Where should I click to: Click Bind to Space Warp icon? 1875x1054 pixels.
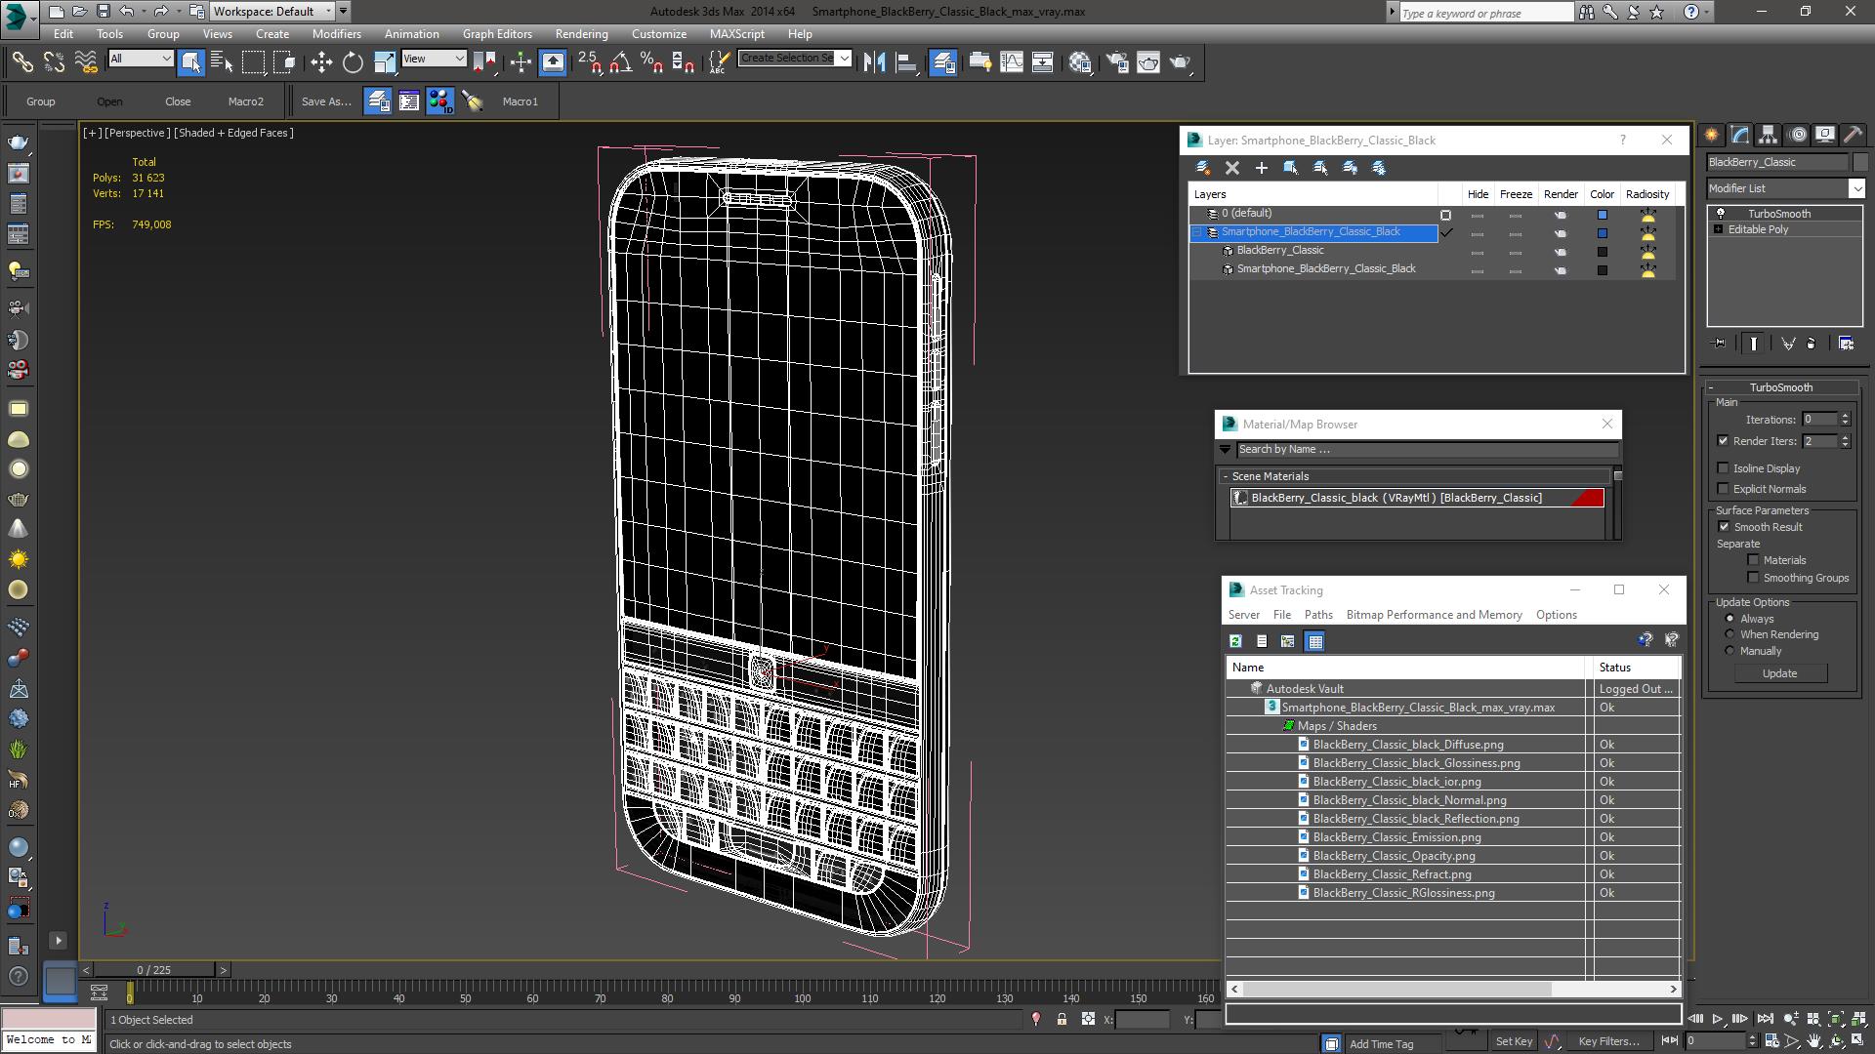[86, 62]
